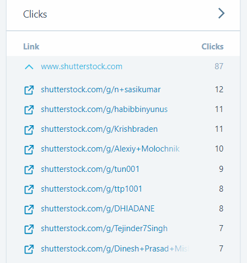Open external link icon for n+sasikumar

point(29,90)
